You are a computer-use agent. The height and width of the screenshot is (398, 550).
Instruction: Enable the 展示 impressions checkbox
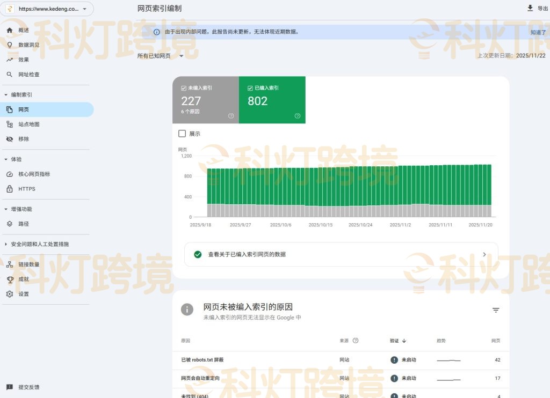[182, 134]
